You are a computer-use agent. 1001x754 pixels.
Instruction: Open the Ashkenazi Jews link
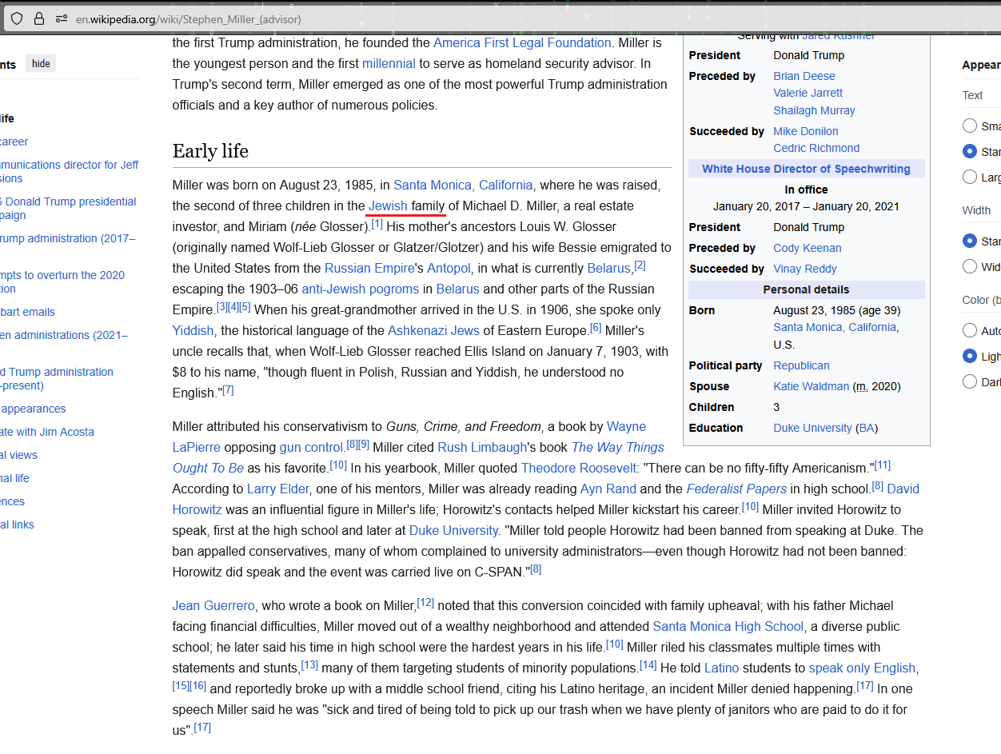pyautogui.click(x=433, y=330)
